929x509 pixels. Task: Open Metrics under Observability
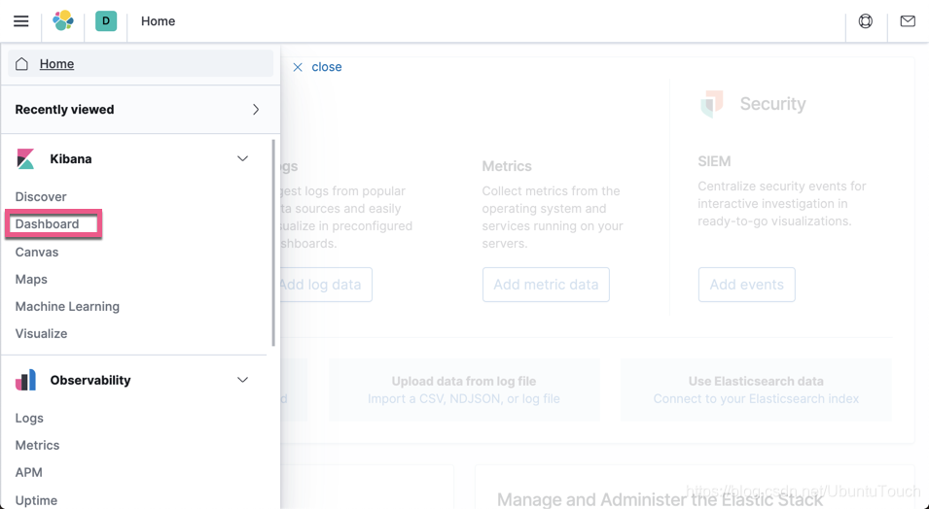click(x=37, y=445)
